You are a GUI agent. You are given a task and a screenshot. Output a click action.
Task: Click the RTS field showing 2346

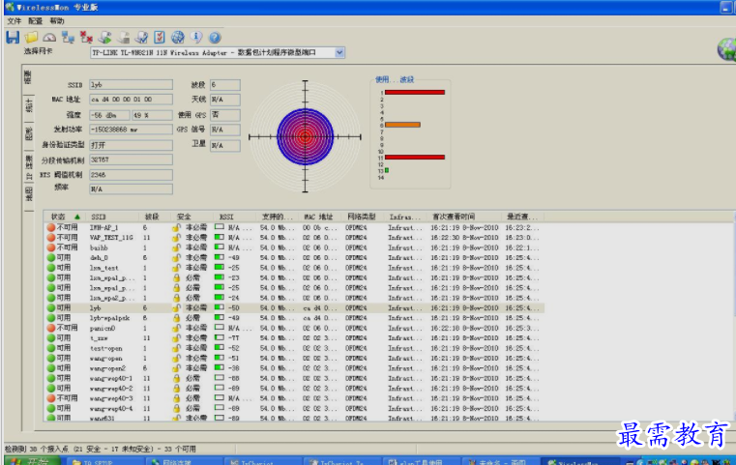[131, 175]
